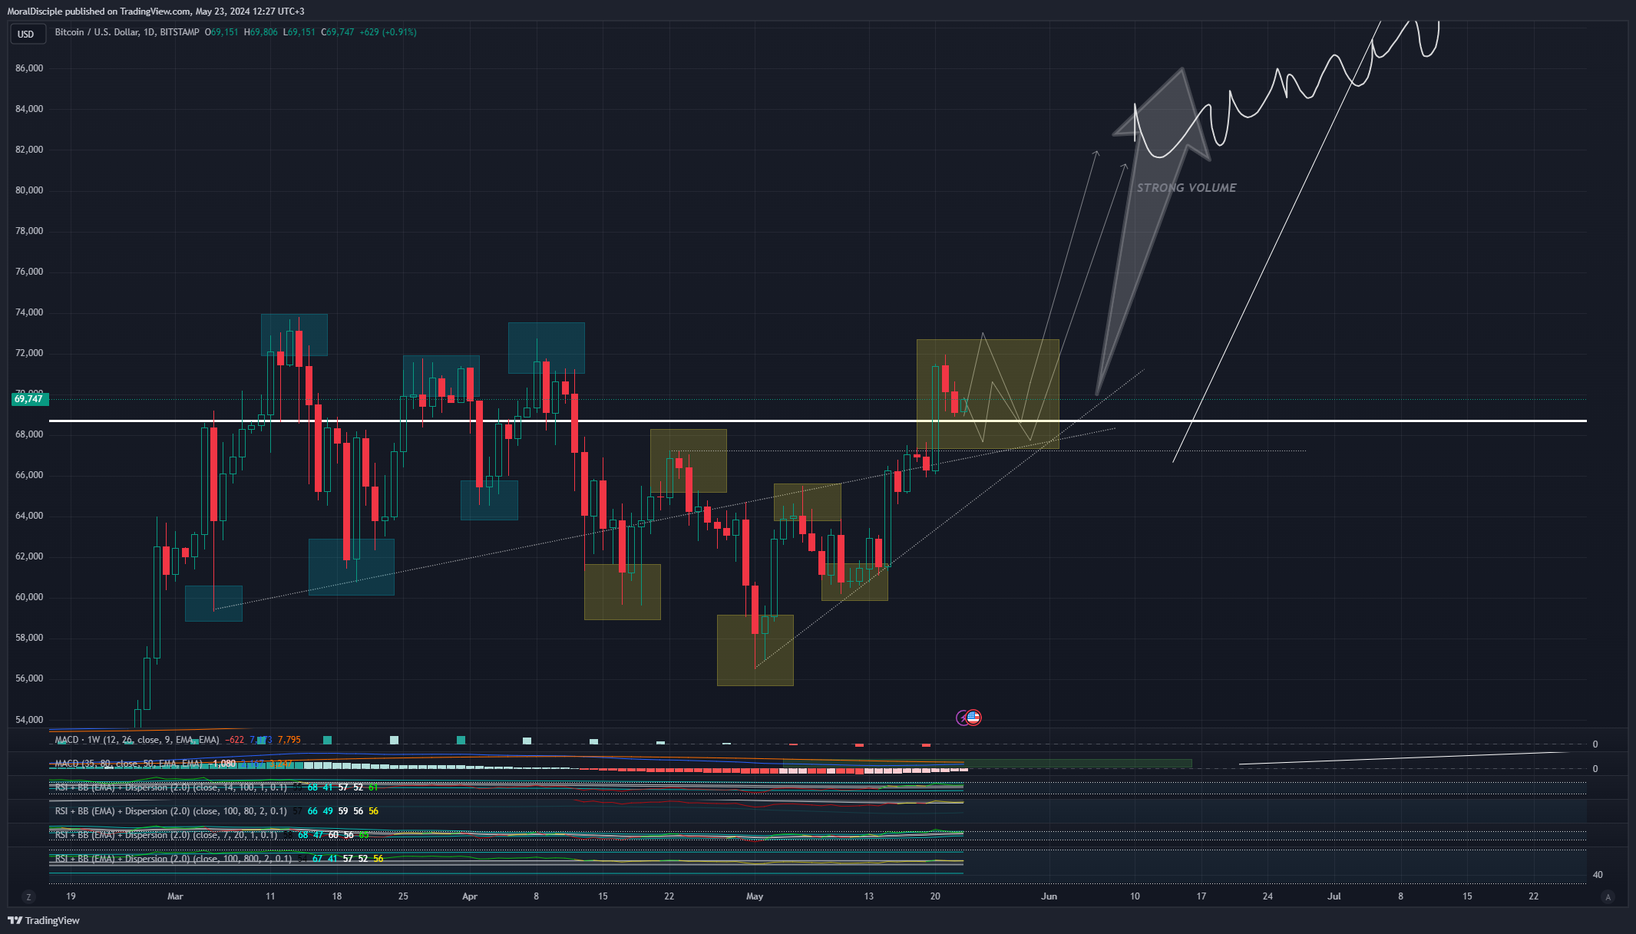The image size is (1636, 934).
Task: Click the 40 RSI scale label
Action: coord(1598,875)
